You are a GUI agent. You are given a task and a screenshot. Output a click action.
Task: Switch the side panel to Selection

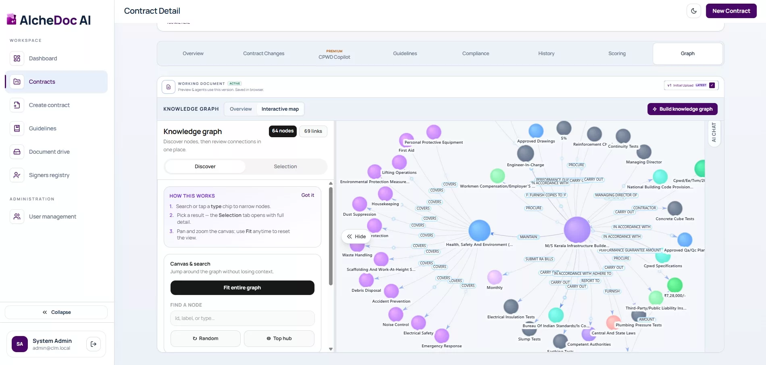(x=285, y=167)
